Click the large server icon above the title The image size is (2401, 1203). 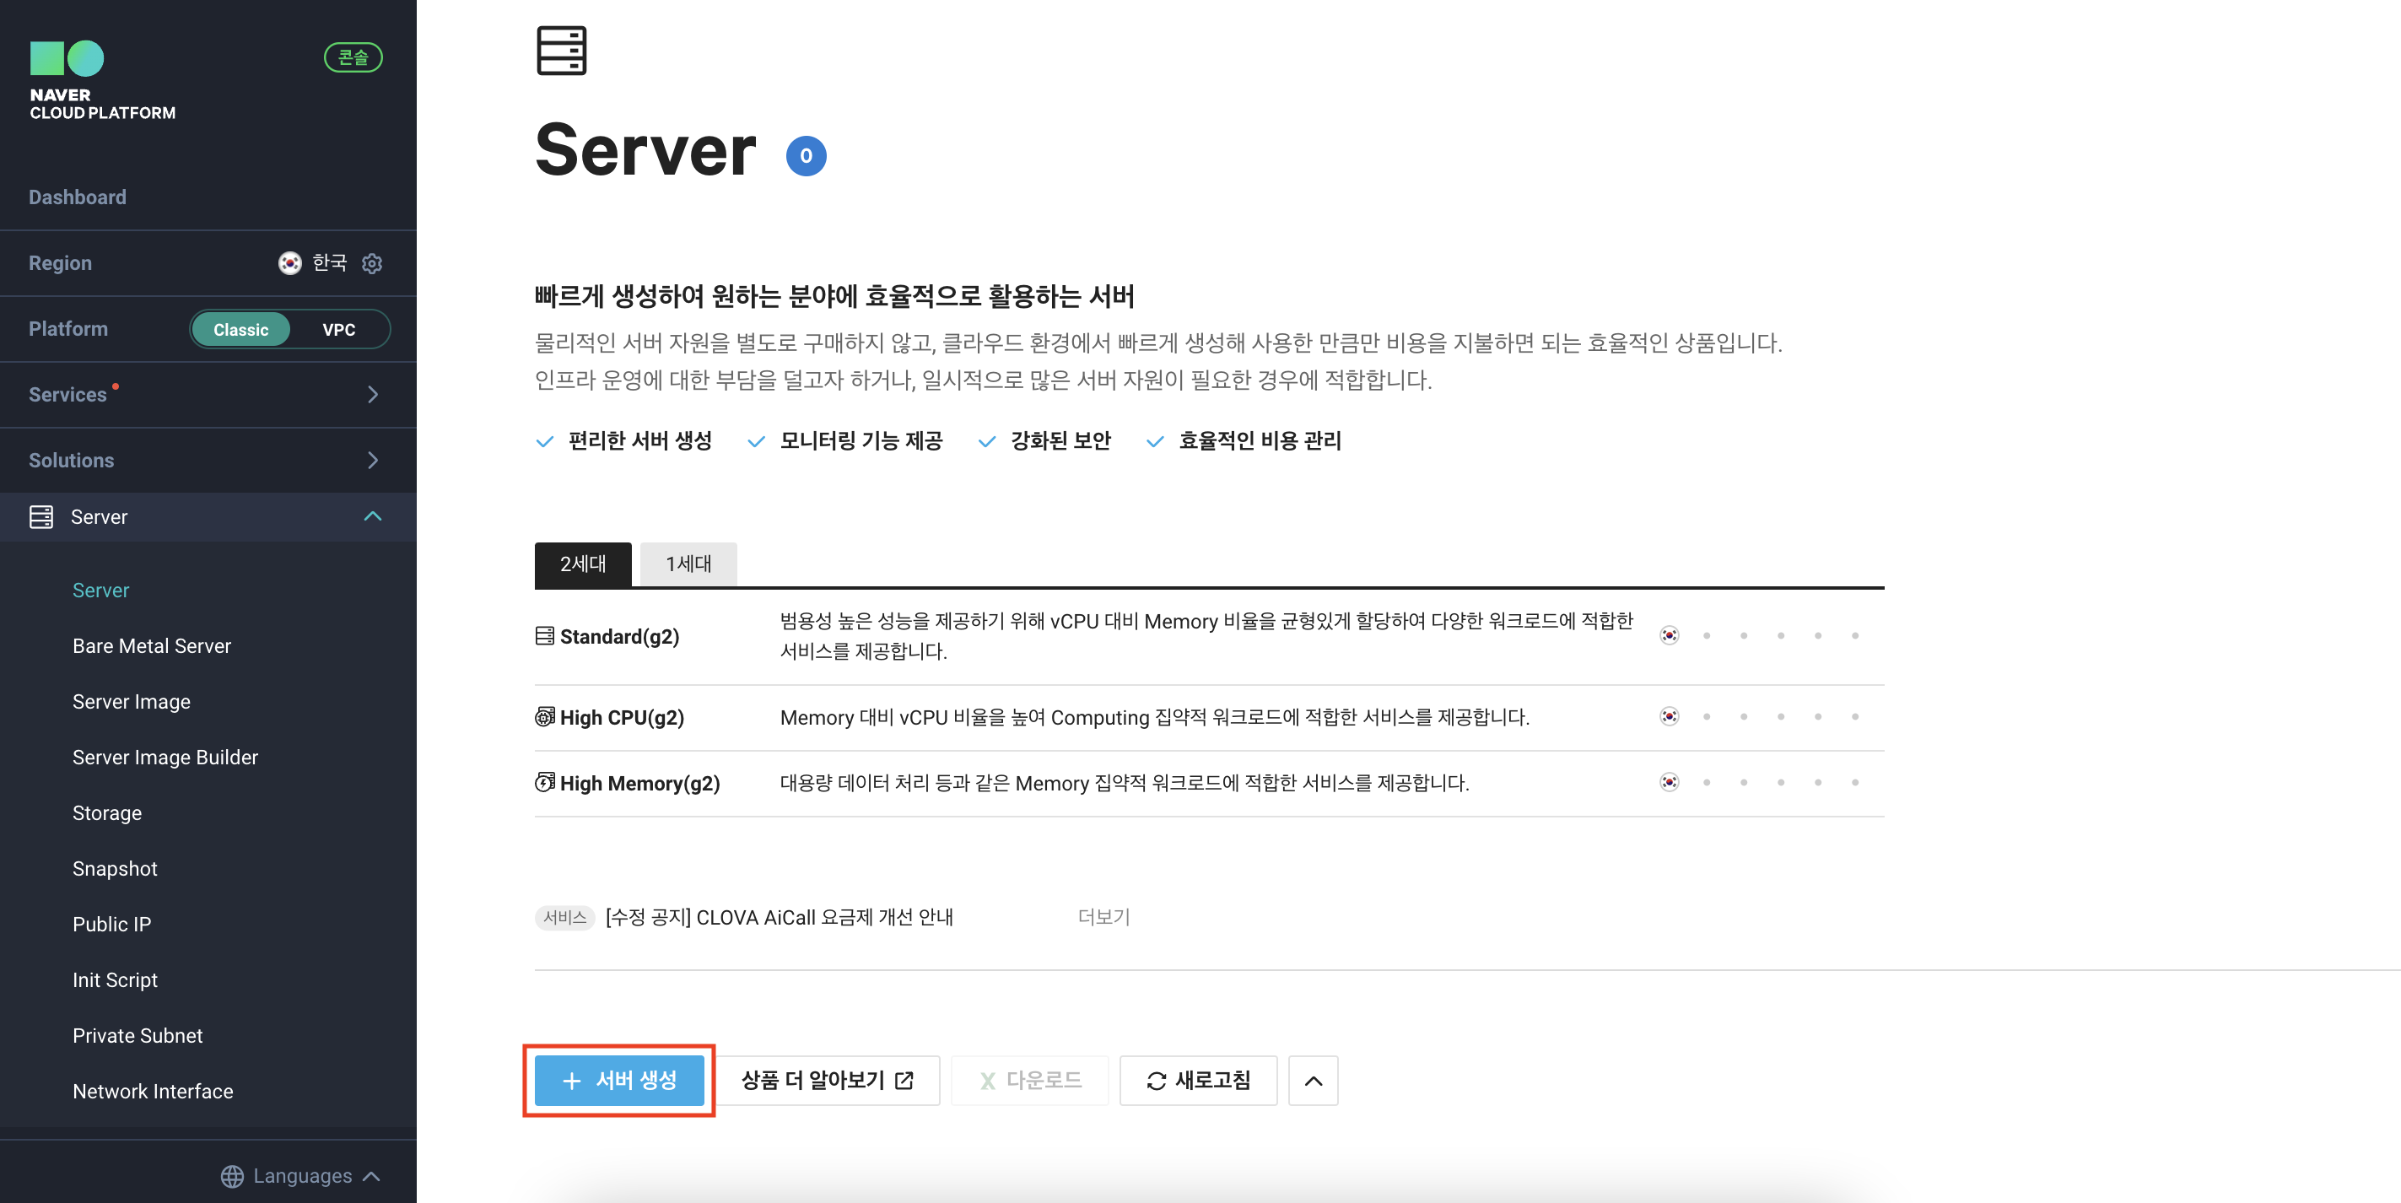coord(561,51)
